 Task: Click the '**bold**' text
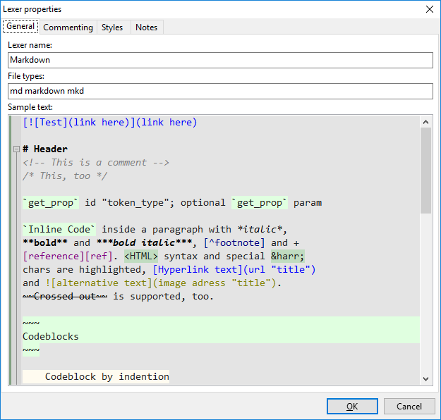45,242
